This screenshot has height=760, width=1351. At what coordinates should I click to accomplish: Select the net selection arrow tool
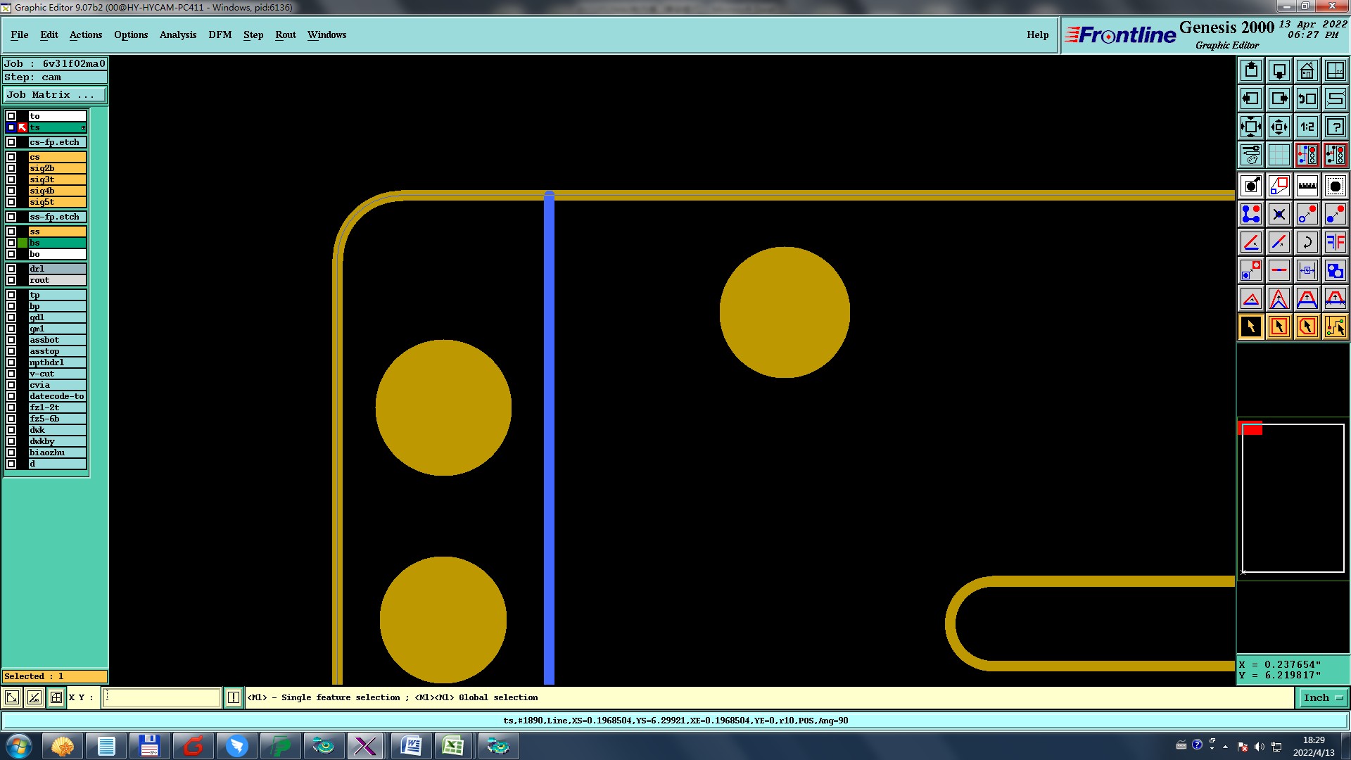(x=1335, y=327)
